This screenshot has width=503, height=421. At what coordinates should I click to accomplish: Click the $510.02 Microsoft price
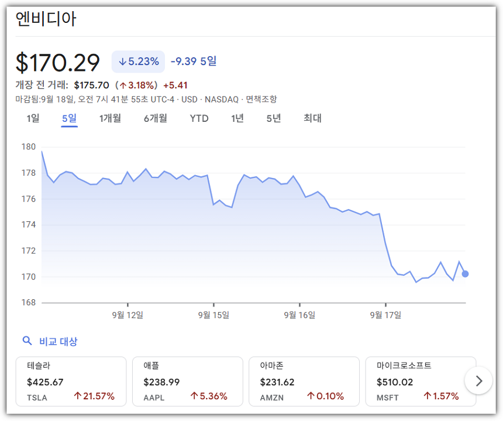point(395,382)
